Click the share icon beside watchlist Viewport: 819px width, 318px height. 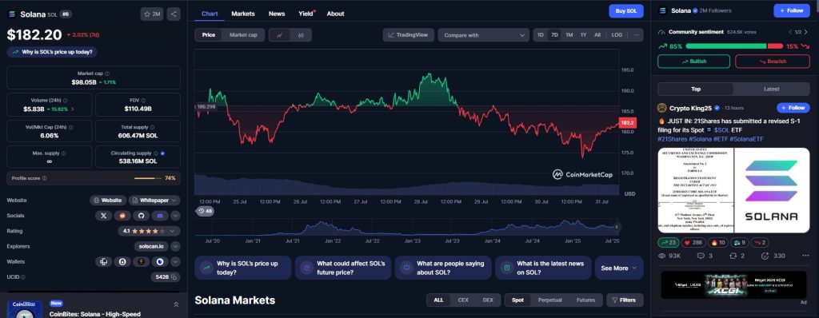point(174,14)
